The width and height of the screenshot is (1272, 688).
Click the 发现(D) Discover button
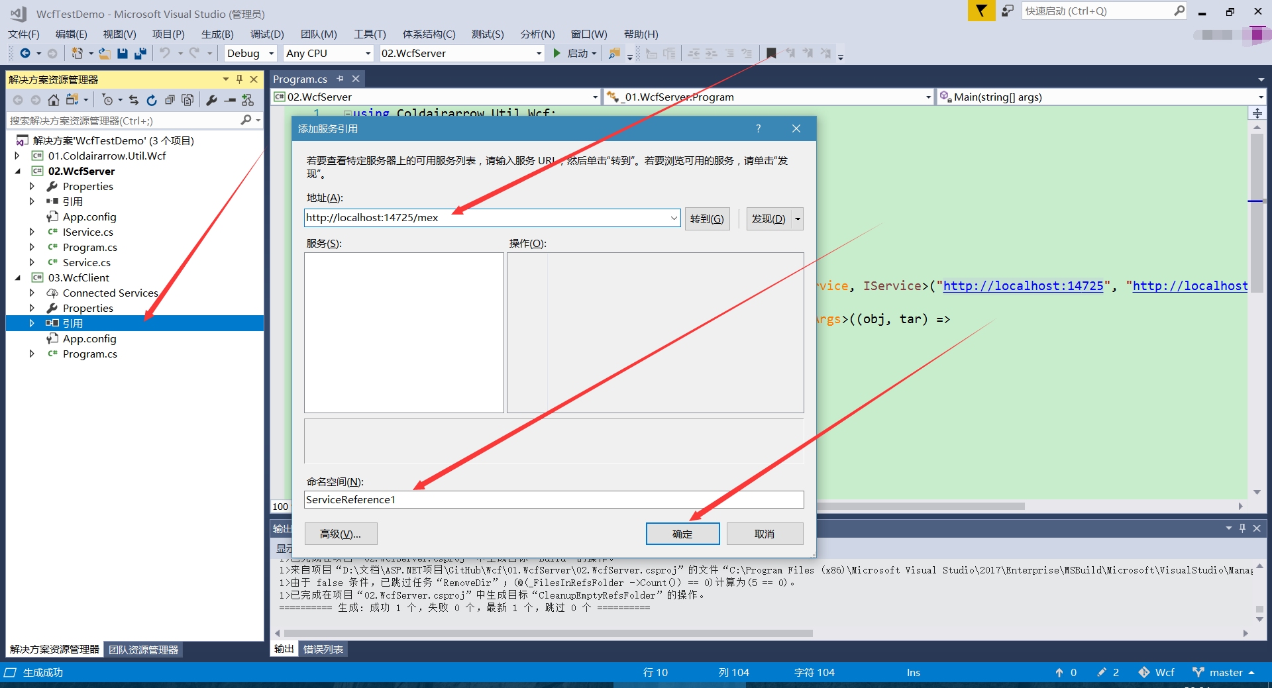[768, 219]
